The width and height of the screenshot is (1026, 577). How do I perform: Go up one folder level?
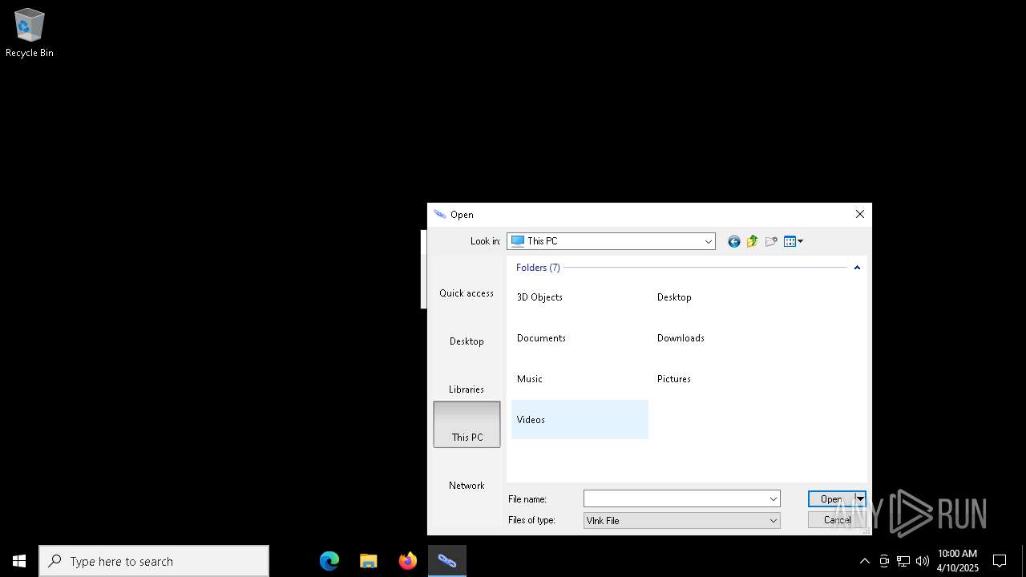point(752,241)
